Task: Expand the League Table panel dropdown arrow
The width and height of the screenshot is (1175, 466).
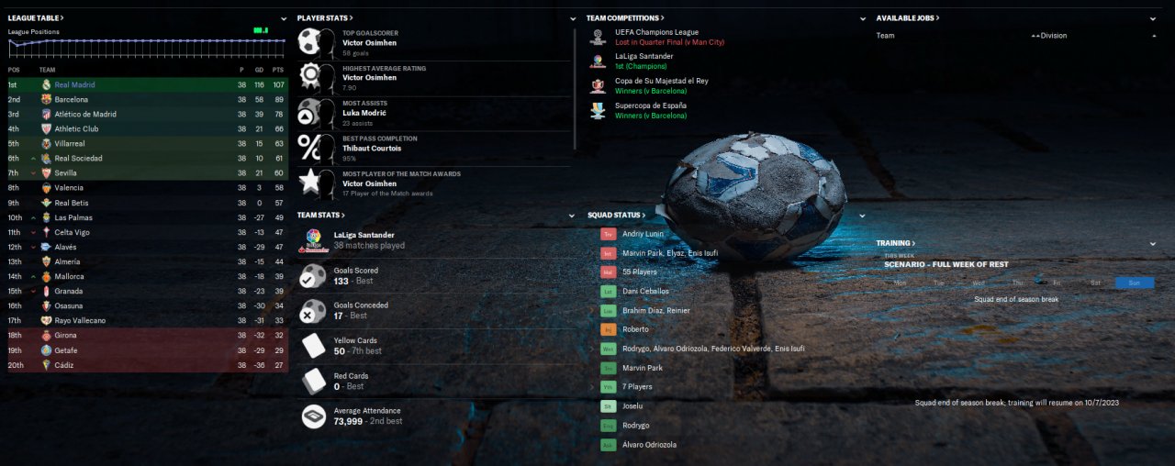Action: pos(283,18)
